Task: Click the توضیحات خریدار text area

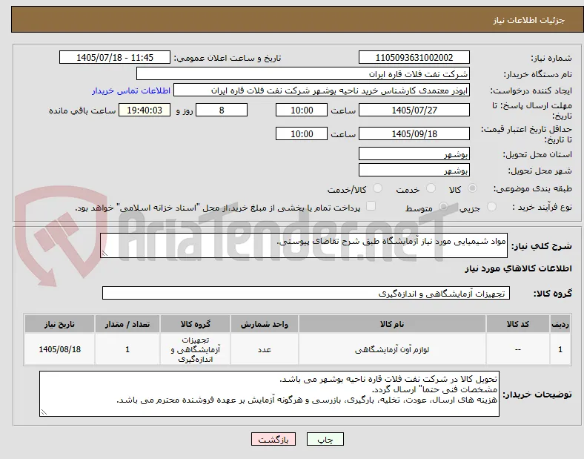Action: tap(269, 394)
